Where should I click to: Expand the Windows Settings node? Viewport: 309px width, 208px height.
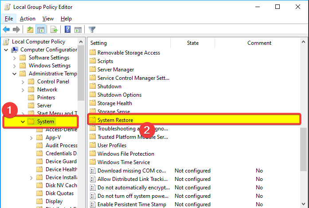tap(14, 66)
